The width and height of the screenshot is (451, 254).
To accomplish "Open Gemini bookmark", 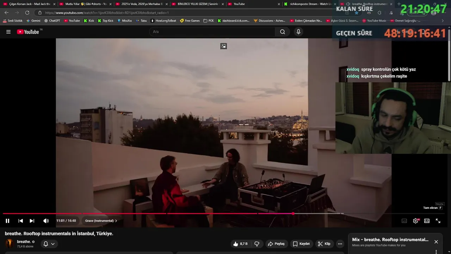I will click(x=33, y=21).
